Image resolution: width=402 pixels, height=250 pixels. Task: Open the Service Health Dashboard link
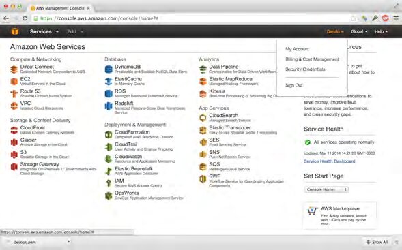[x=330, y=161]
